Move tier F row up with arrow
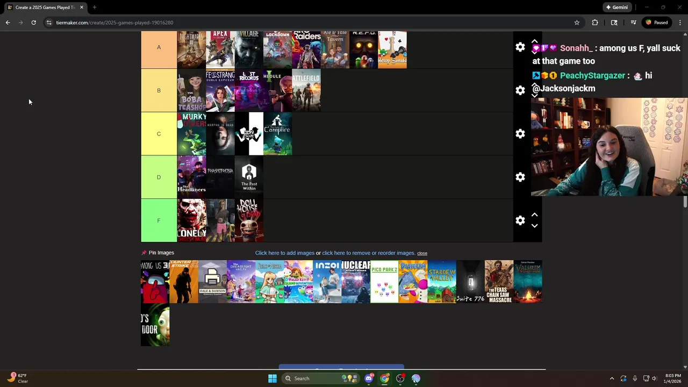688x387 pixels. (534, 214)
